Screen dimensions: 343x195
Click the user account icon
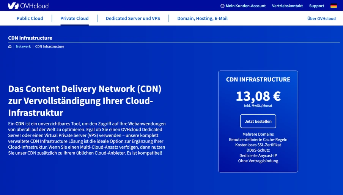[222, 6]
